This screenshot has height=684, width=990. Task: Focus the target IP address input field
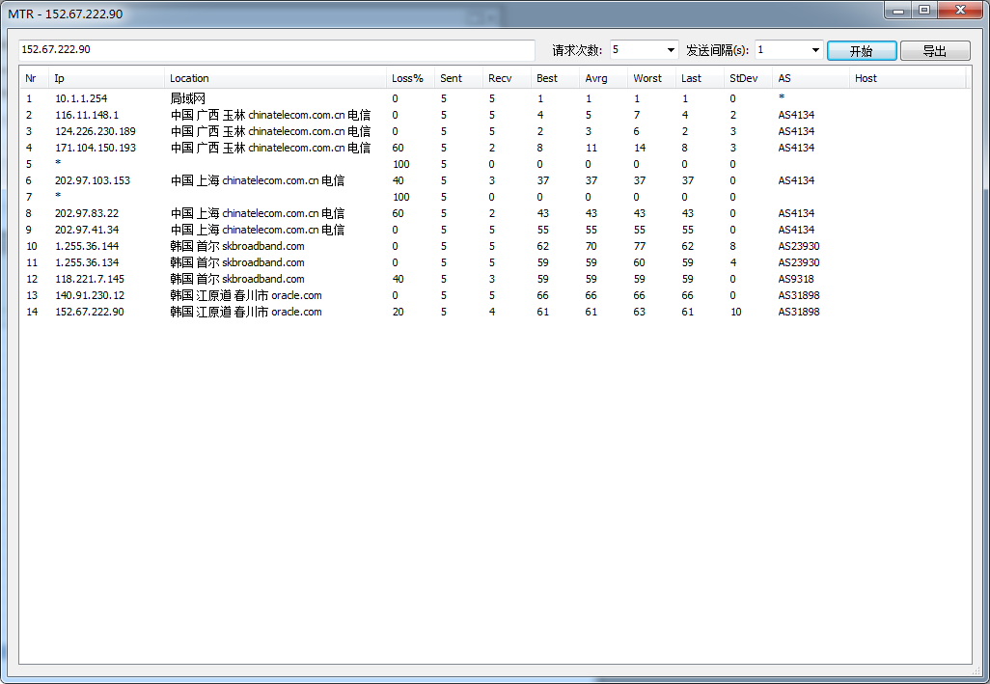click(277, 50)
